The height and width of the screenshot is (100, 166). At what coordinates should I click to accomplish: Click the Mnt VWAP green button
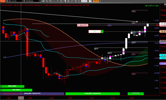click(x=16, y=90)
